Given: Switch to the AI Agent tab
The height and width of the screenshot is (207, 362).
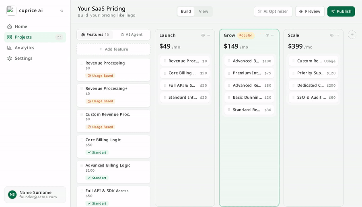Looking at the screenshot, I should (x=132, y=34).
